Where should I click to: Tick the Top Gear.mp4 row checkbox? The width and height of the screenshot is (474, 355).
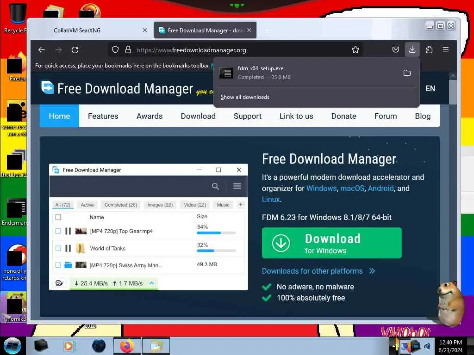[58, 231]
